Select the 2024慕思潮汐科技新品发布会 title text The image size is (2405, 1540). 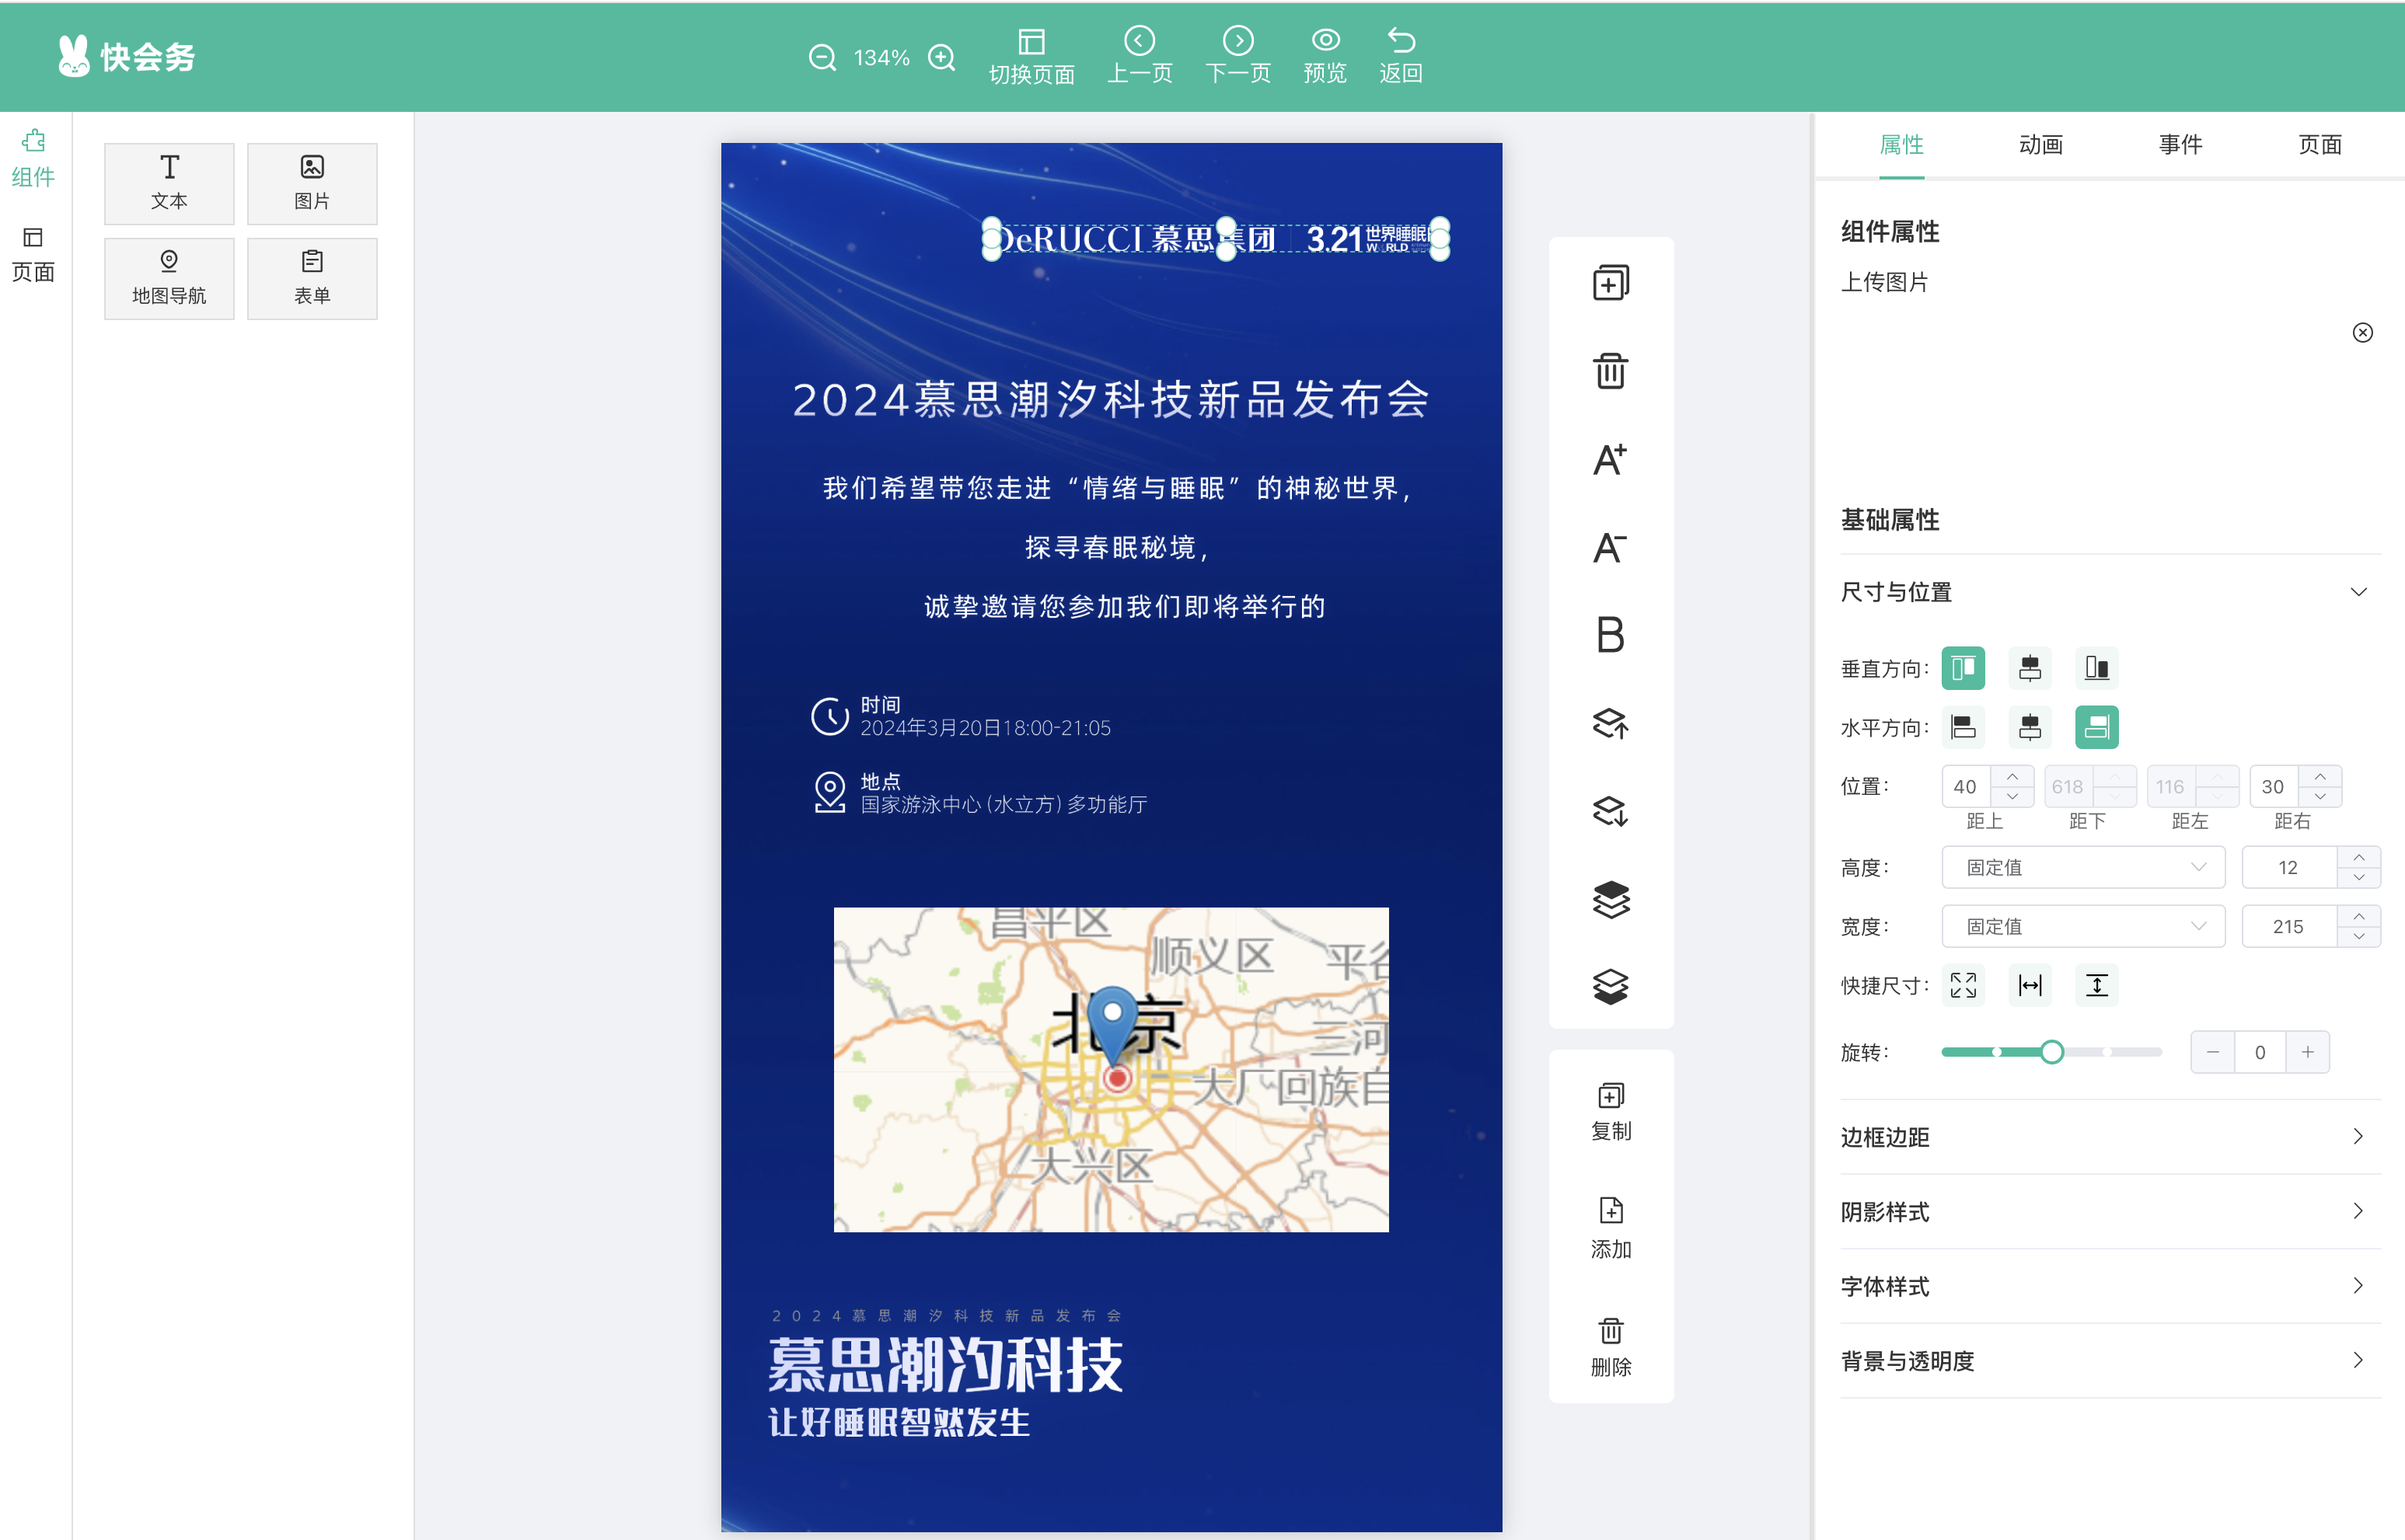(x=1111, y=400)
